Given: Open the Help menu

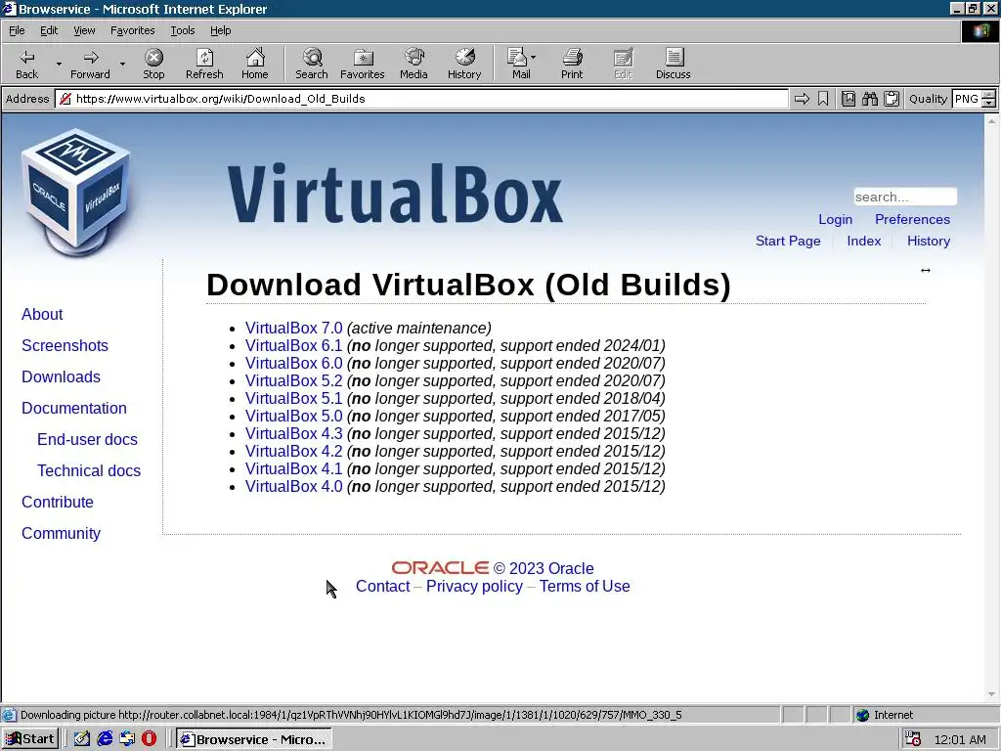Looking at the screenshot, I should tap(220, 30).
